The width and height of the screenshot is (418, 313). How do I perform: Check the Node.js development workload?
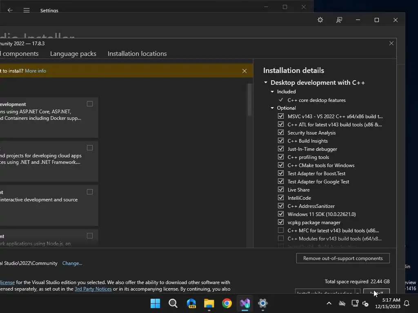pos(90,236)
